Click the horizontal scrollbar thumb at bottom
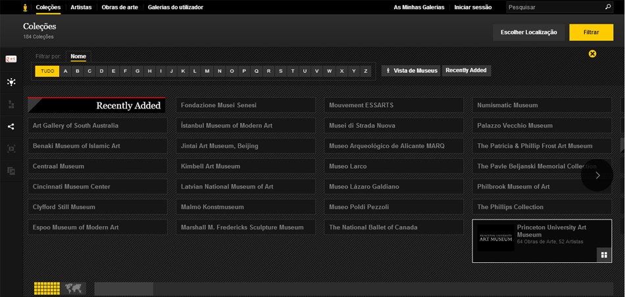This screenshot has height=297, width=625. 124,288
